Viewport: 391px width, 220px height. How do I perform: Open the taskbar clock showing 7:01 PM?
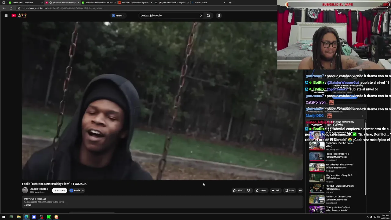[x=385, y=217]
